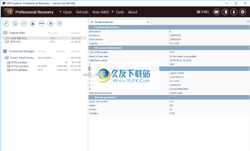Image resolution: width=250 pixels, height=151 pixels.
Task: Collapse the File system information section
Action: (x=91, y=48)
